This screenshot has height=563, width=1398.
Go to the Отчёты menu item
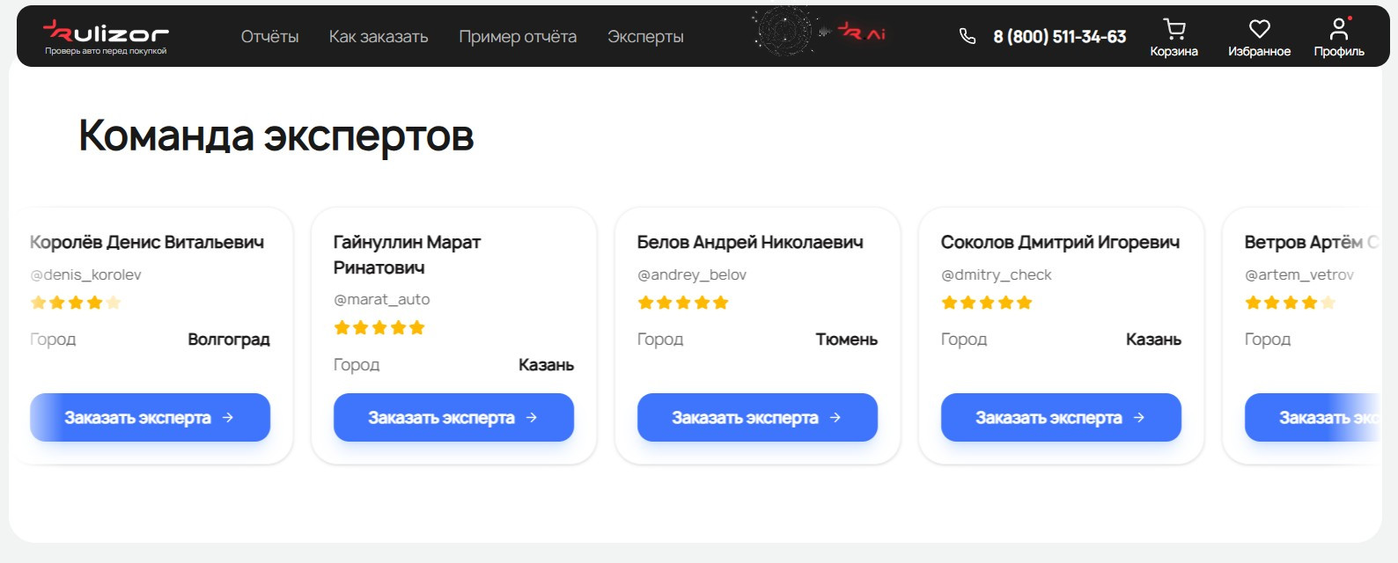tap(270, 37)
